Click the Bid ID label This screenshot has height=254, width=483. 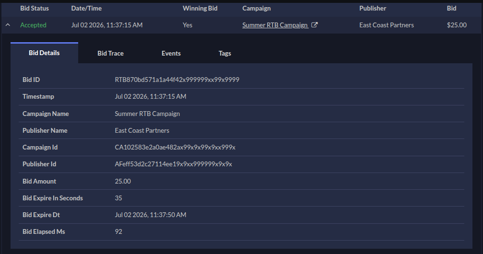pyautogui.click(x=31, y=80)
